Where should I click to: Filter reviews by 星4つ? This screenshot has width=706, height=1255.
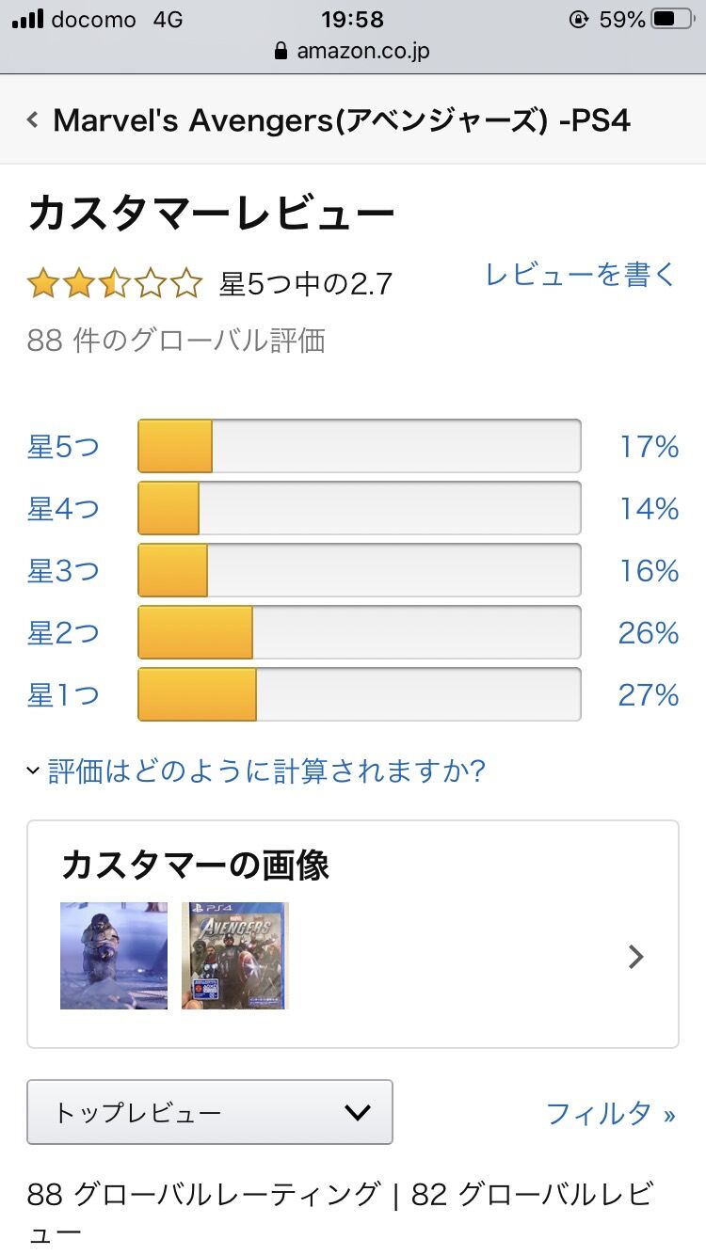[63, 509]
